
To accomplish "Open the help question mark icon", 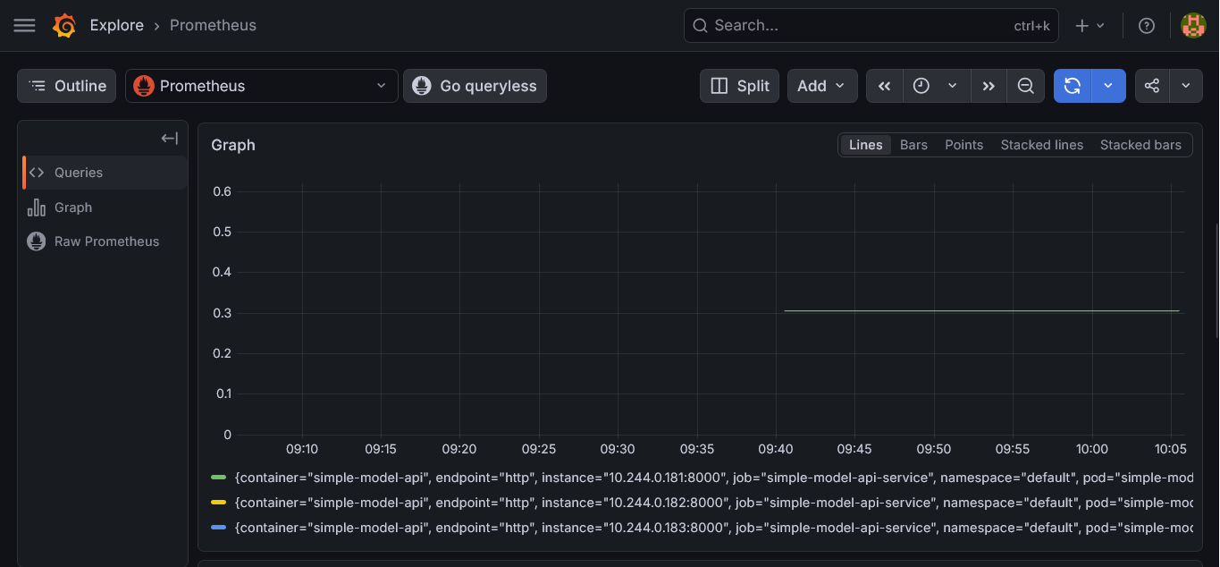I will 1147,26.
